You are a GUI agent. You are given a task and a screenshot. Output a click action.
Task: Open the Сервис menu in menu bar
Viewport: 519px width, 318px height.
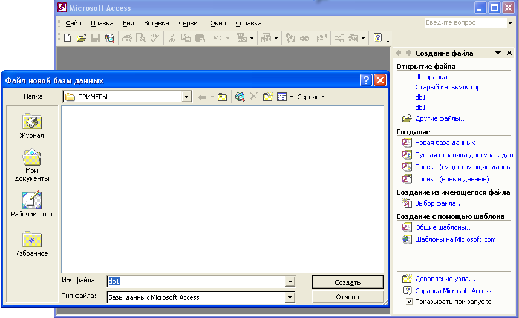click(x=189, y=23)
